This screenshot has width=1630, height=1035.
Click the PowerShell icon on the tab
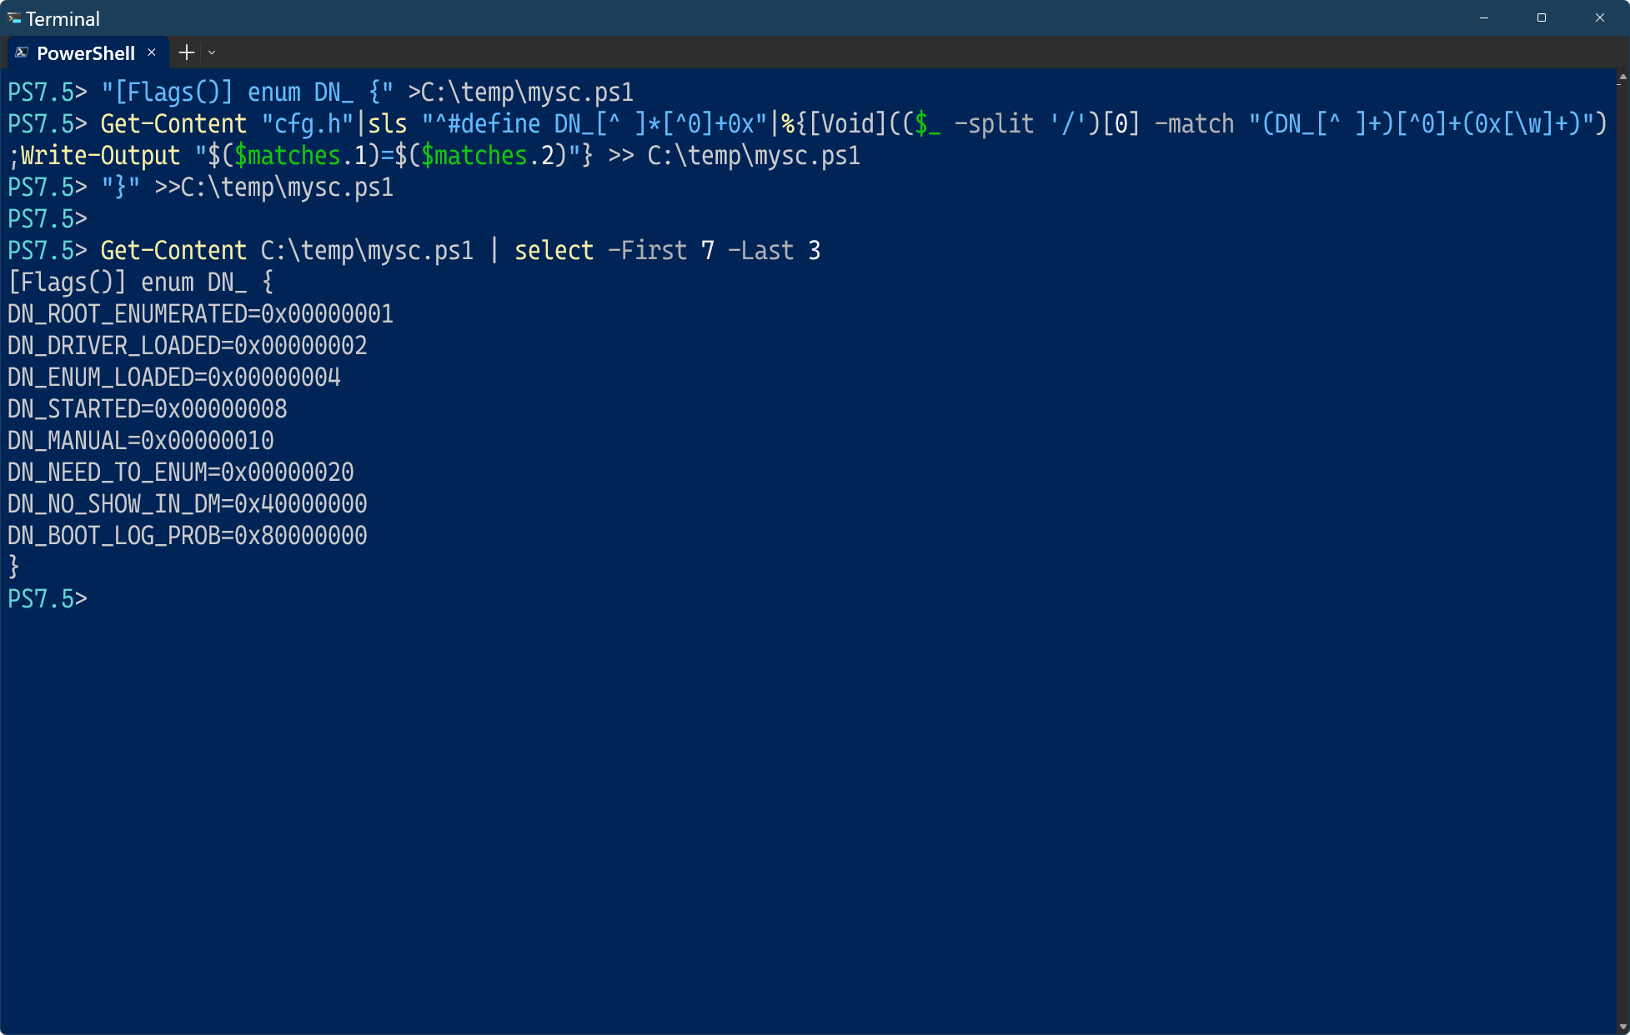(22, 52)
